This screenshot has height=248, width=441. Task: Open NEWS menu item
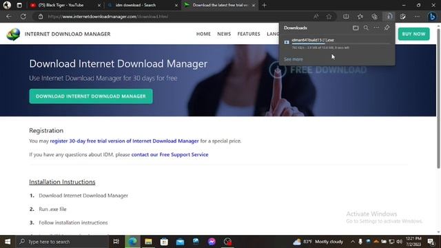point(224,34)
